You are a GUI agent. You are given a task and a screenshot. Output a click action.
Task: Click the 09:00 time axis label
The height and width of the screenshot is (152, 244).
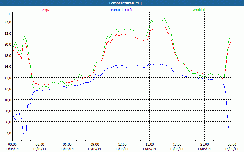coord(95,145)
